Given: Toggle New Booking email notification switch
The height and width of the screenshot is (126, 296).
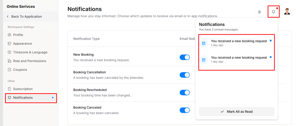Looking at the screenshot, I should click(185, 57).
